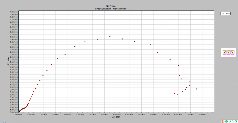Click the Sogou input method S icon
238x123 pixels.
pyautogui.click(x=223, y=121)
